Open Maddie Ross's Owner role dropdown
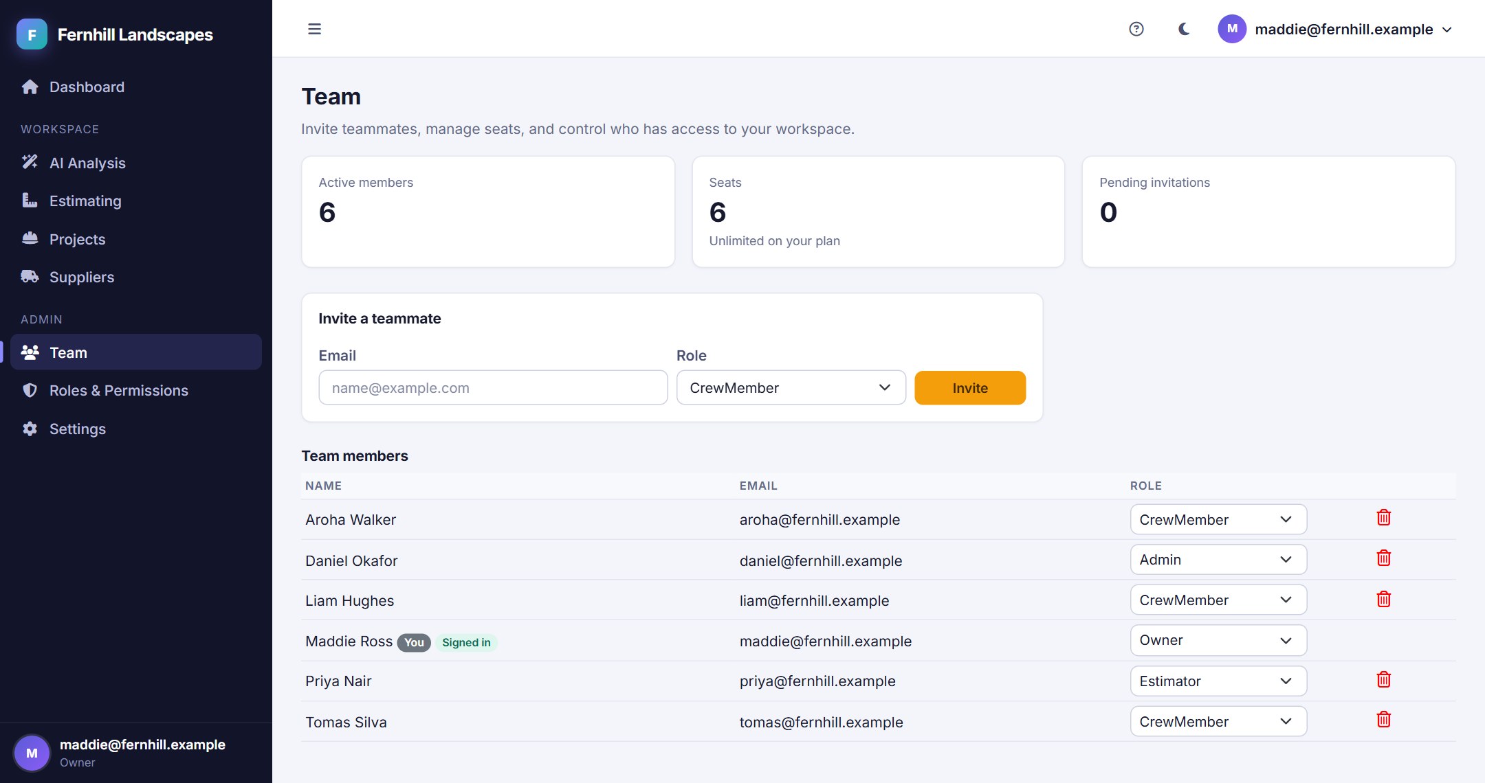 point(1218,640)
